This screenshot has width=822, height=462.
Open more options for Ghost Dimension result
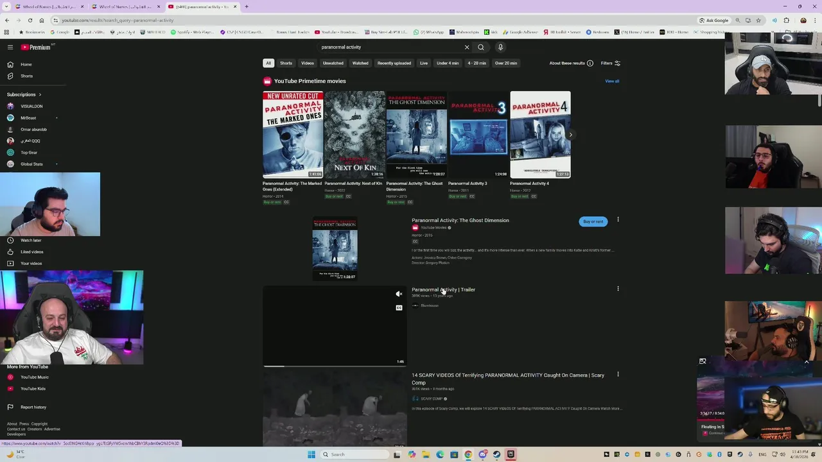[618, 219]
